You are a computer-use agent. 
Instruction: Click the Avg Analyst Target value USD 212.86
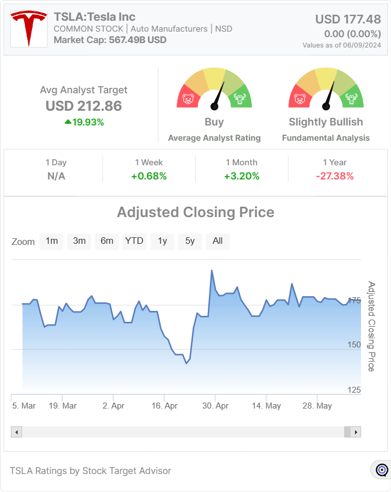83,106
